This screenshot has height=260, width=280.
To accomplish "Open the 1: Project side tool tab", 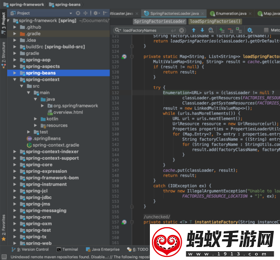I will pos(4,23).
